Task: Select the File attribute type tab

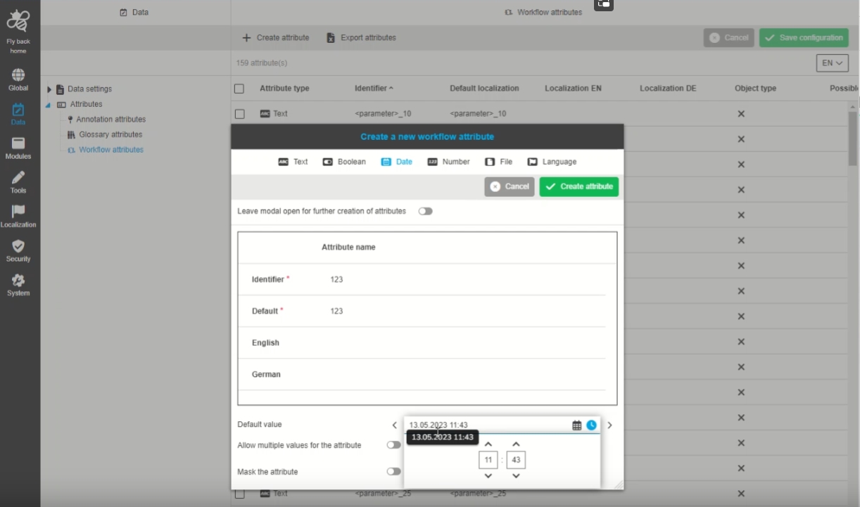Action: point(498,162)
